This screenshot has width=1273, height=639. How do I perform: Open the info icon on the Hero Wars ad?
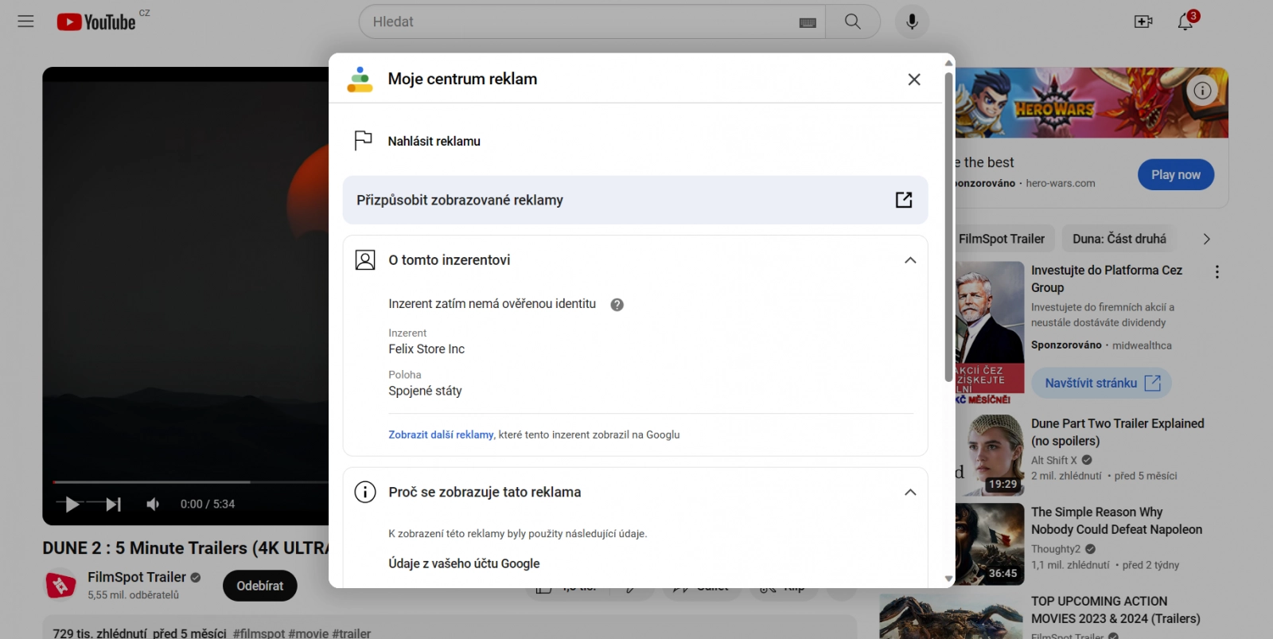click(1203, 91)
